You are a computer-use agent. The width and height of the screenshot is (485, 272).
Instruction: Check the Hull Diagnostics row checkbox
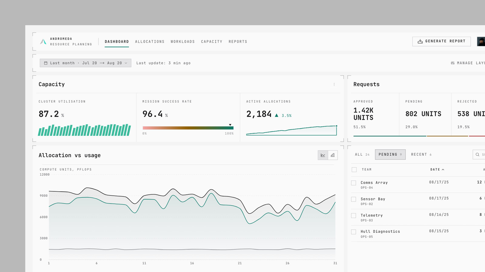pos(353,232)
